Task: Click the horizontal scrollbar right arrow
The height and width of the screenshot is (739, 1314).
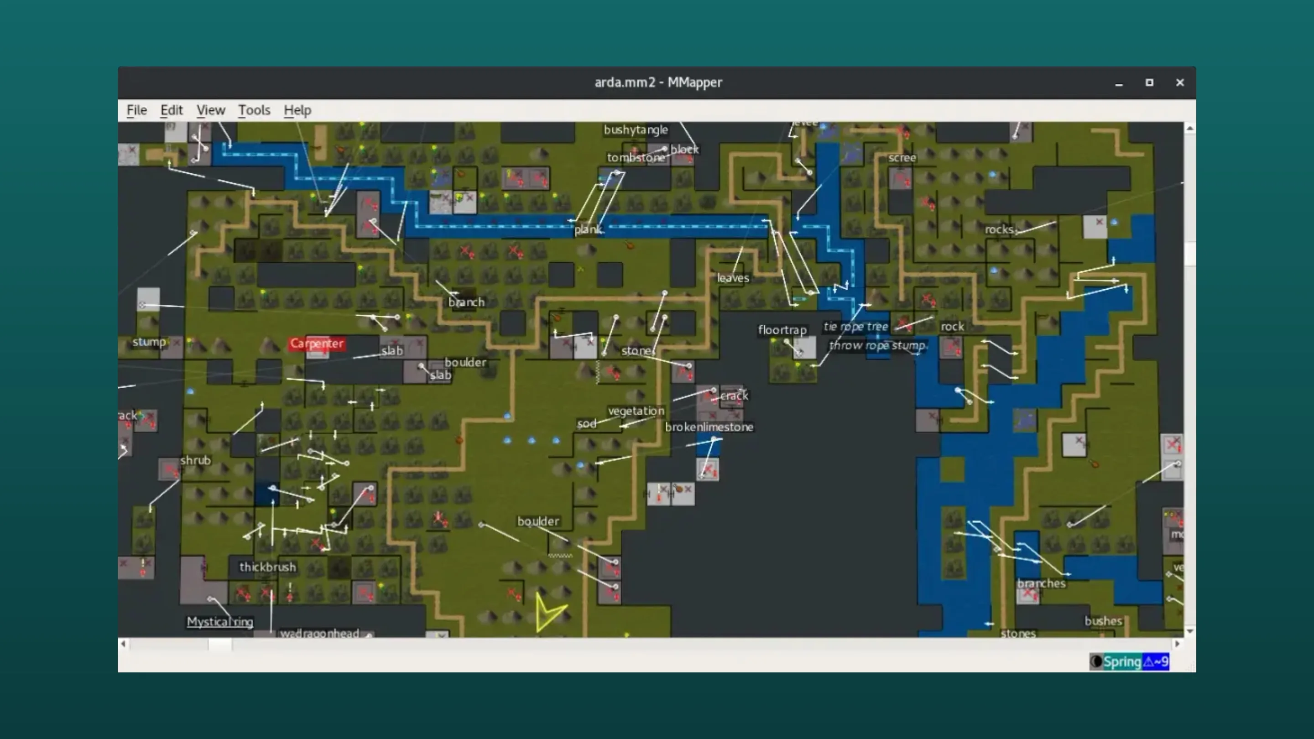Action: pyautogui.click(x=1177, y=644)
